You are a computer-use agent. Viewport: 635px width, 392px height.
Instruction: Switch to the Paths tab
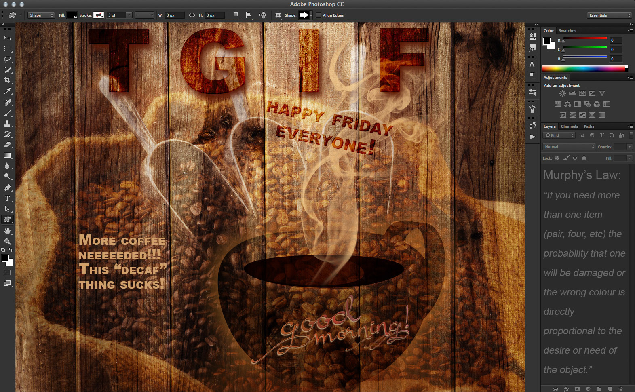pyautogui.click(x=589, y=126)
